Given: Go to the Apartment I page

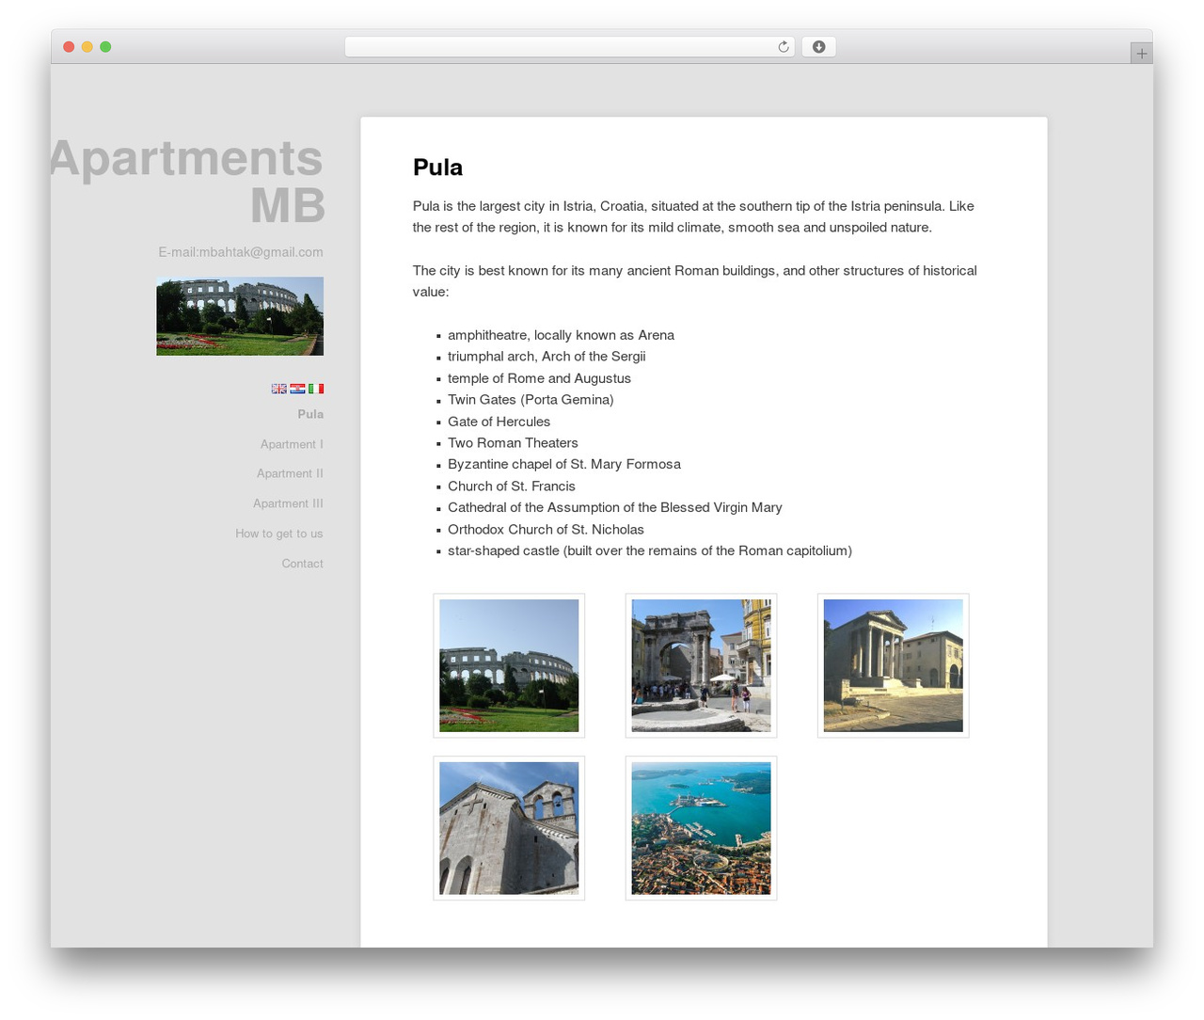Looking at the screenshot, I should point(292,444).
